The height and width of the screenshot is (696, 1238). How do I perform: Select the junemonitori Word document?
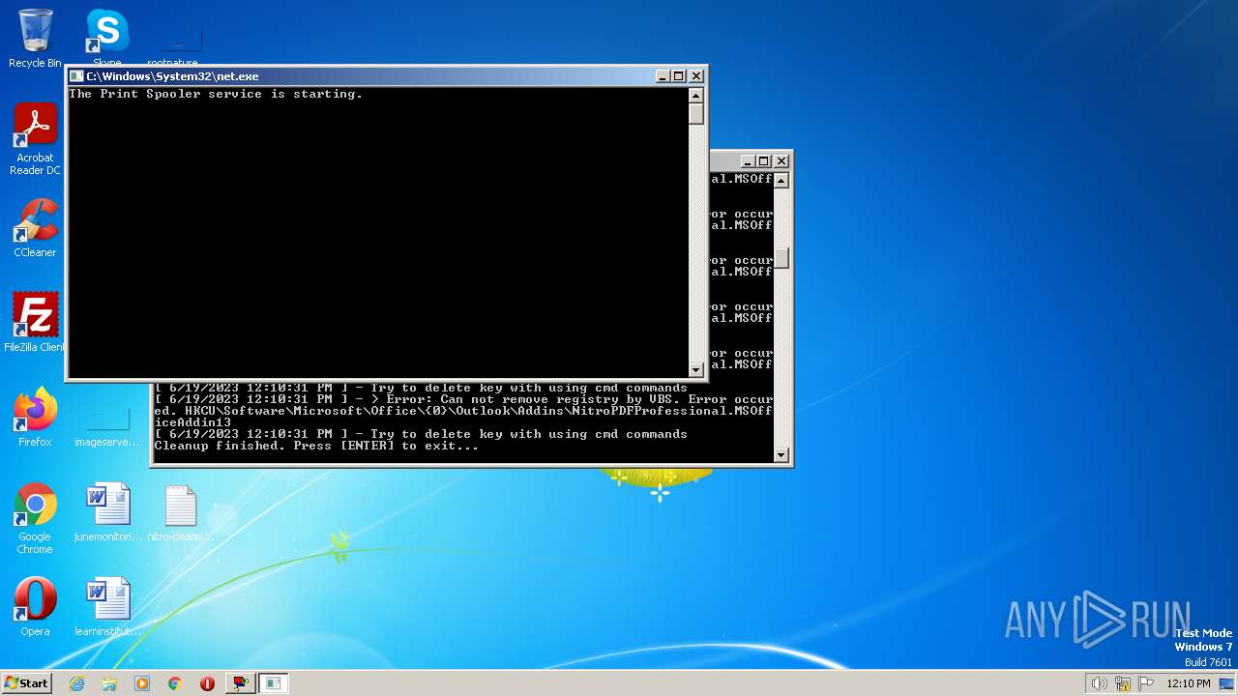pyautogui.click(x=107, y=512)
